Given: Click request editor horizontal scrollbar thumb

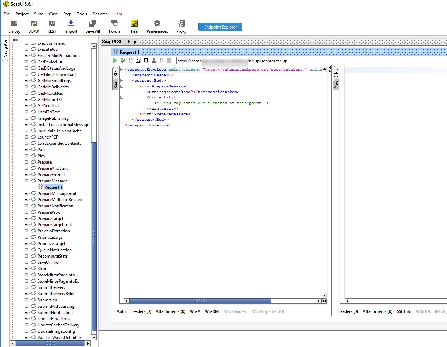Looking at the screenshot, I should click(200, 301).
